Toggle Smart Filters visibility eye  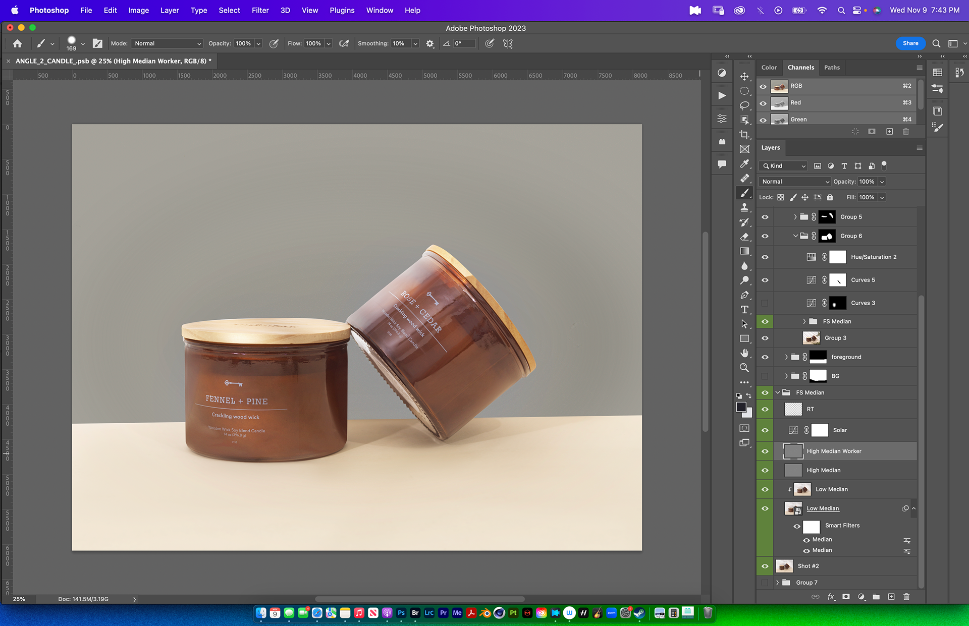[x=797, y=526]
